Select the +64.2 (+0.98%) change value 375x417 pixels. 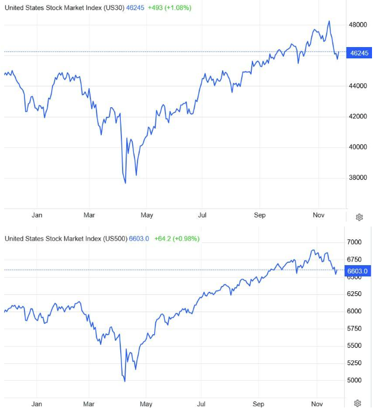(177, 238)
